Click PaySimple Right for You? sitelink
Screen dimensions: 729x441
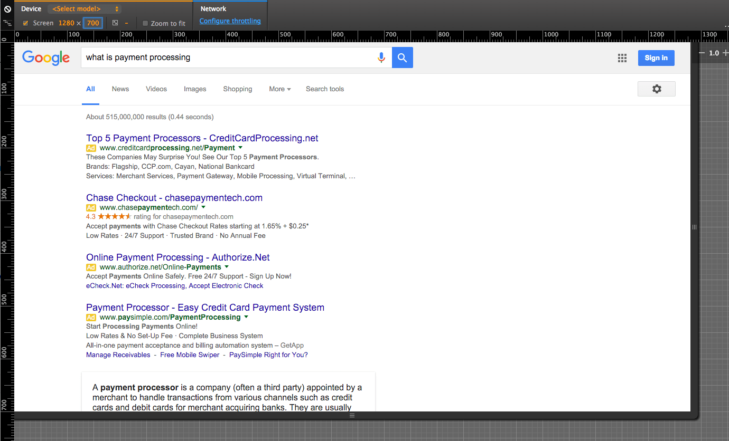268,355
